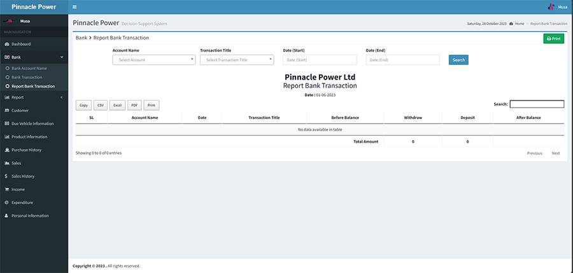The height and width of the screenshot is (273, 573).
Task: Select Report Bank Transaction menu item
Action: tap(34, 87)
